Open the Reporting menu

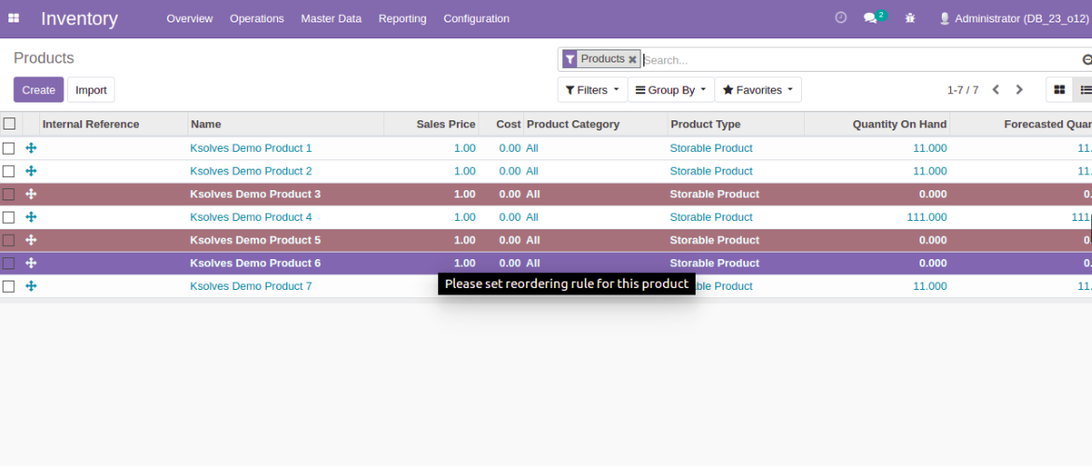[403, 19]
